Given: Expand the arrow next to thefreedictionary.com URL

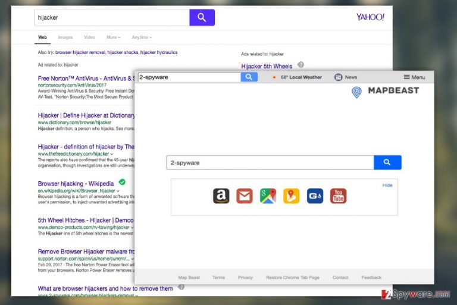Looking at the screenshot, I should (112, 154).
